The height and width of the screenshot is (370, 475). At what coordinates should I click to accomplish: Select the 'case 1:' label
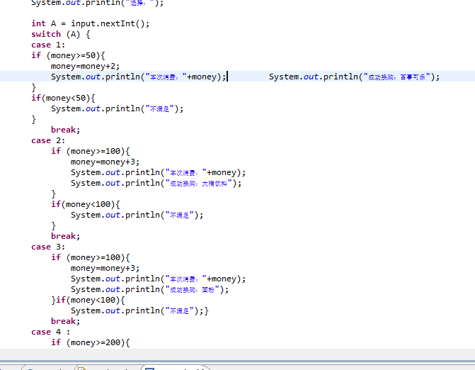48,45
